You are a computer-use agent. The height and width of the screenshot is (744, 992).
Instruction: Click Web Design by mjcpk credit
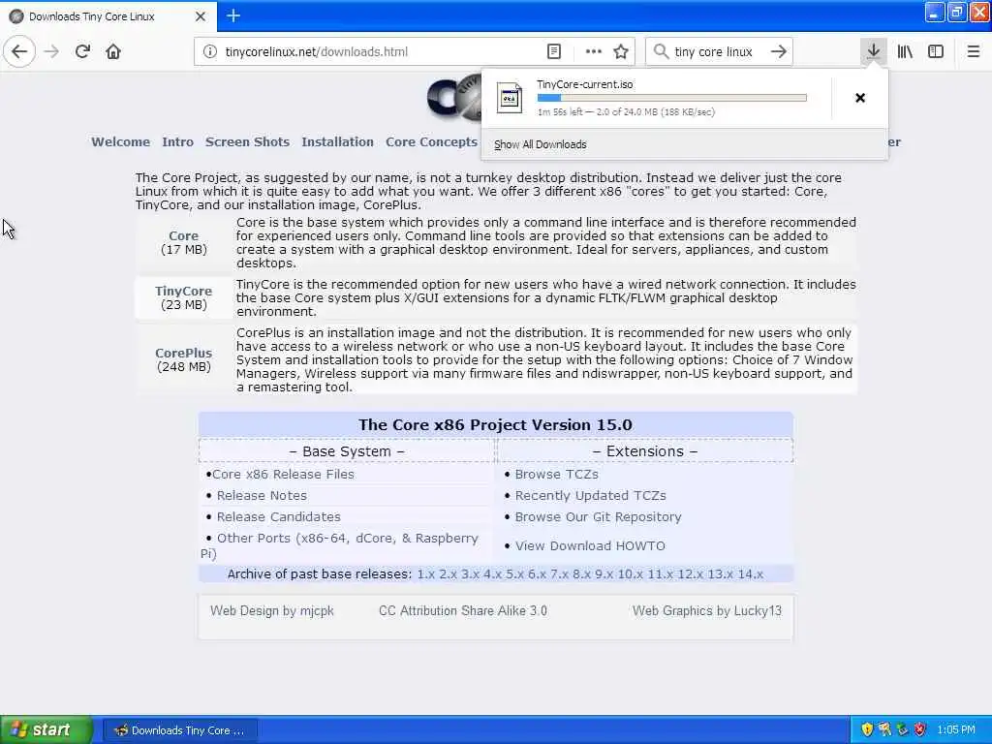tap(272, 610)
